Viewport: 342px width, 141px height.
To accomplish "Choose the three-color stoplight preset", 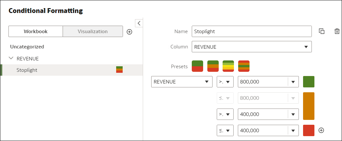I will [213, 66].
